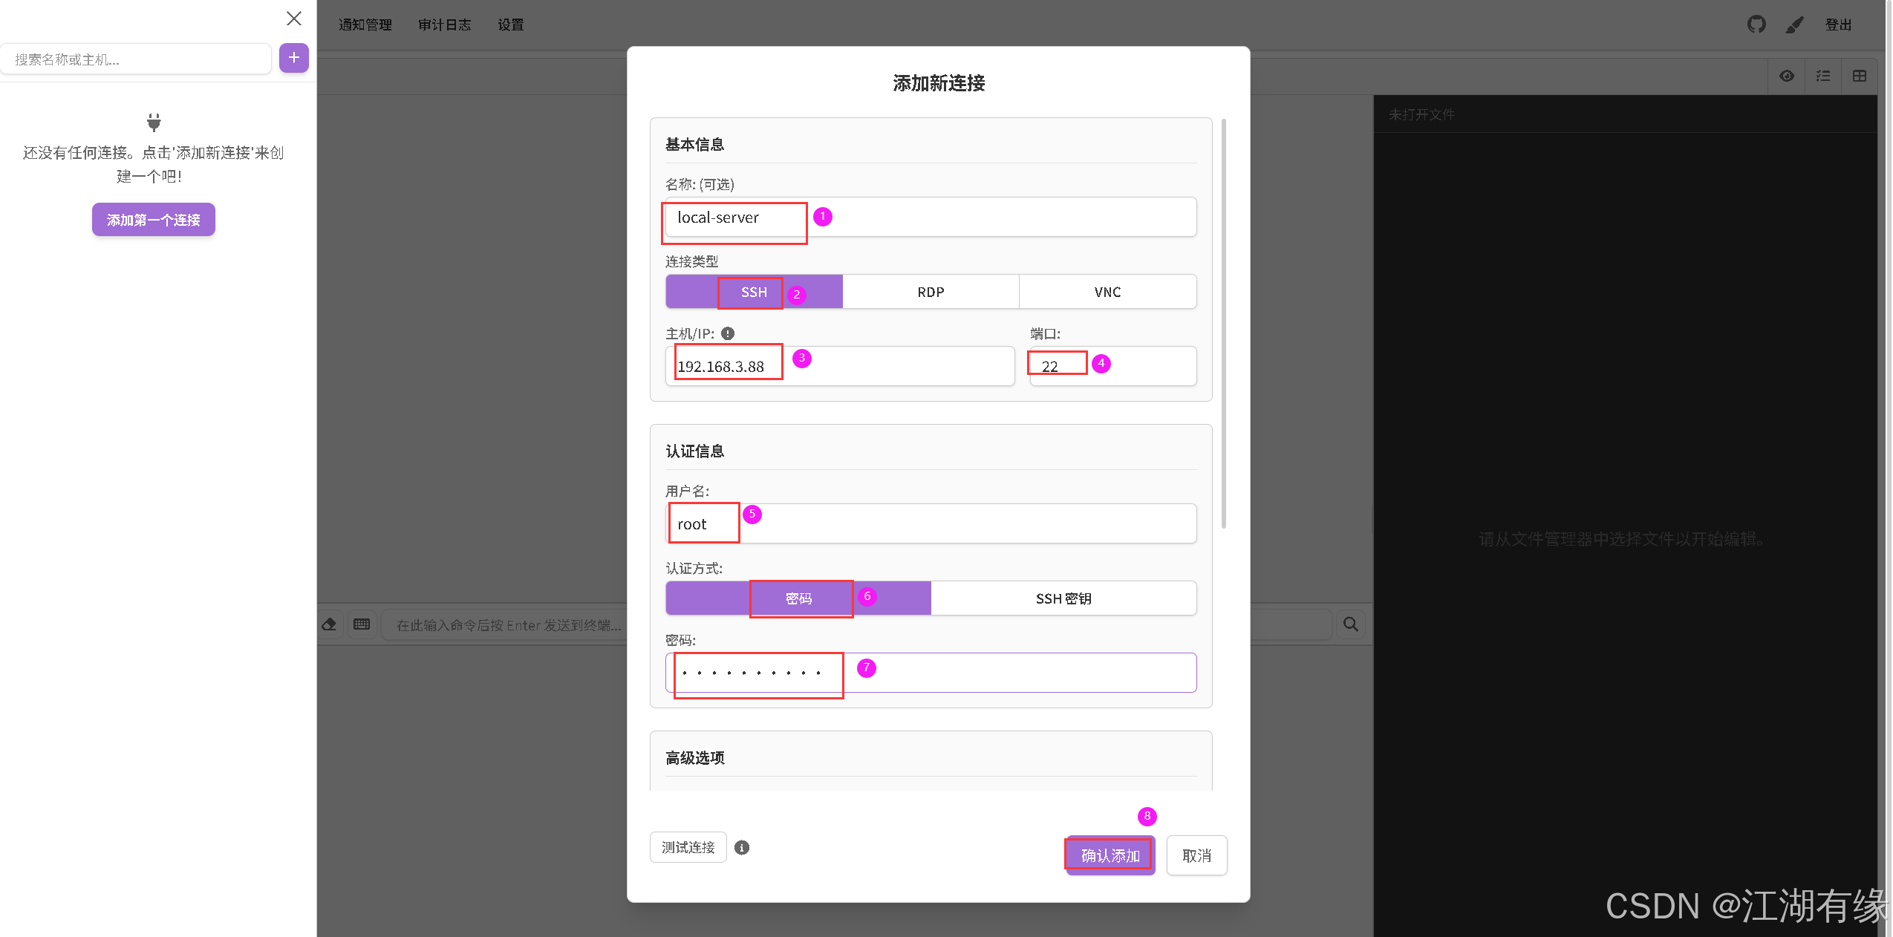The height and width of the screenshot is (937, 1893).
Task: Click the 测试连接 button
Action: coord(688,847)
